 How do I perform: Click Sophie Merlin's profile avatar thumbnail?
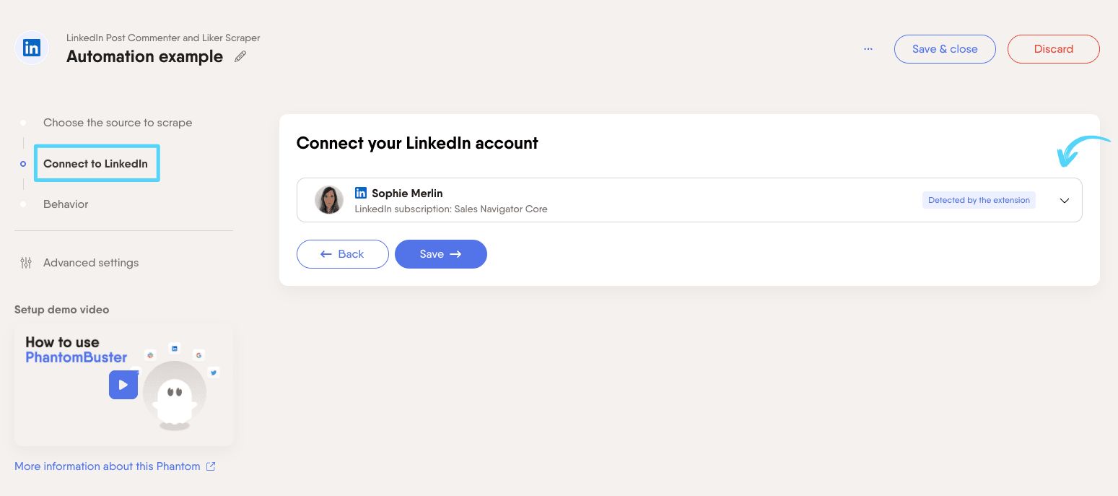(x=329, y=200)
